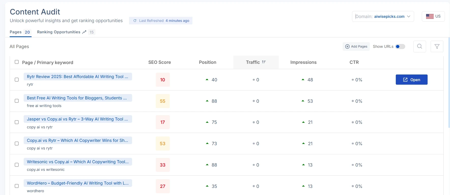Click position value 40

(x=214, y=80)
